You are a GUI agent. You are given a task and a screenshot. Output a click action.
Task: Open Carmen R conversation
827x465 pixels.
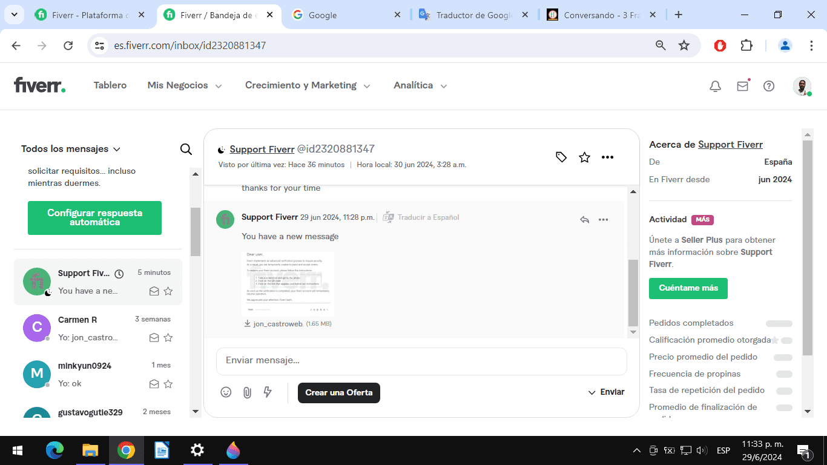(98, 328)
